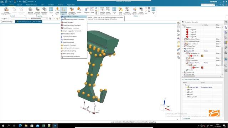The height and width of the screenshot is (128, 228).
Task: Click the Region tool icon
Action: pyautogui.click(x=79, y=10)
